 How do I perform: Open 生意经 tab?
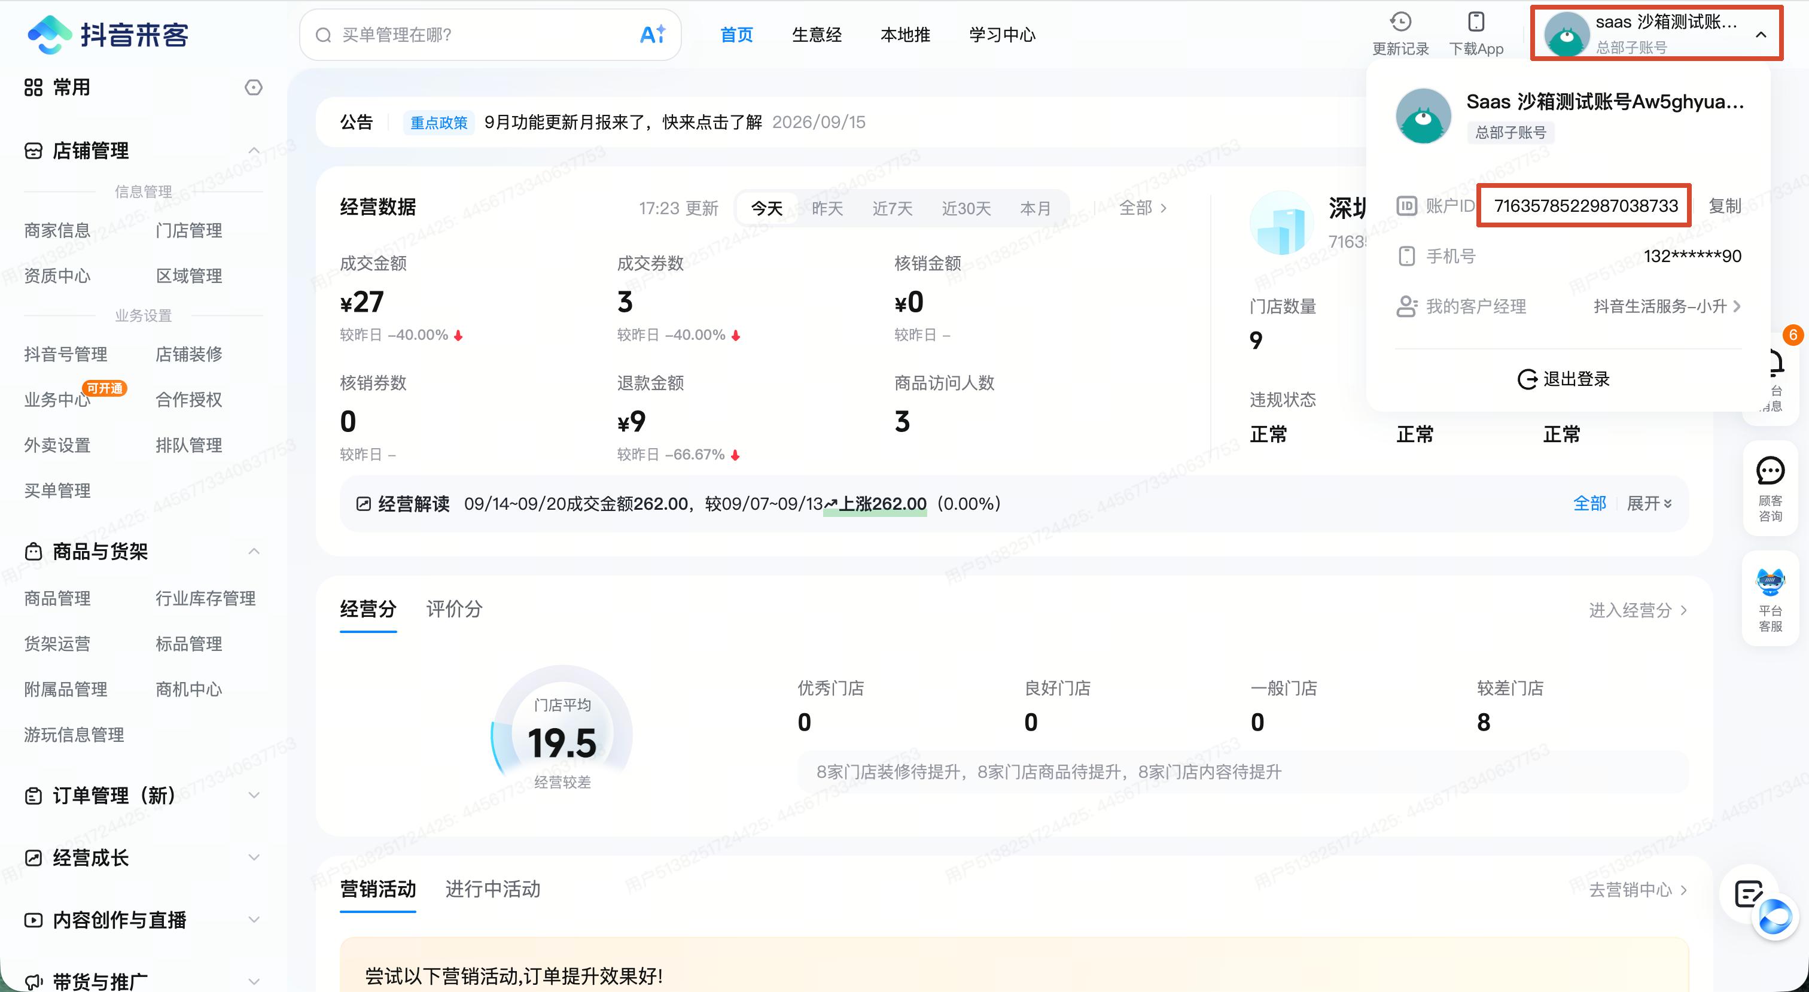(817, 35)
